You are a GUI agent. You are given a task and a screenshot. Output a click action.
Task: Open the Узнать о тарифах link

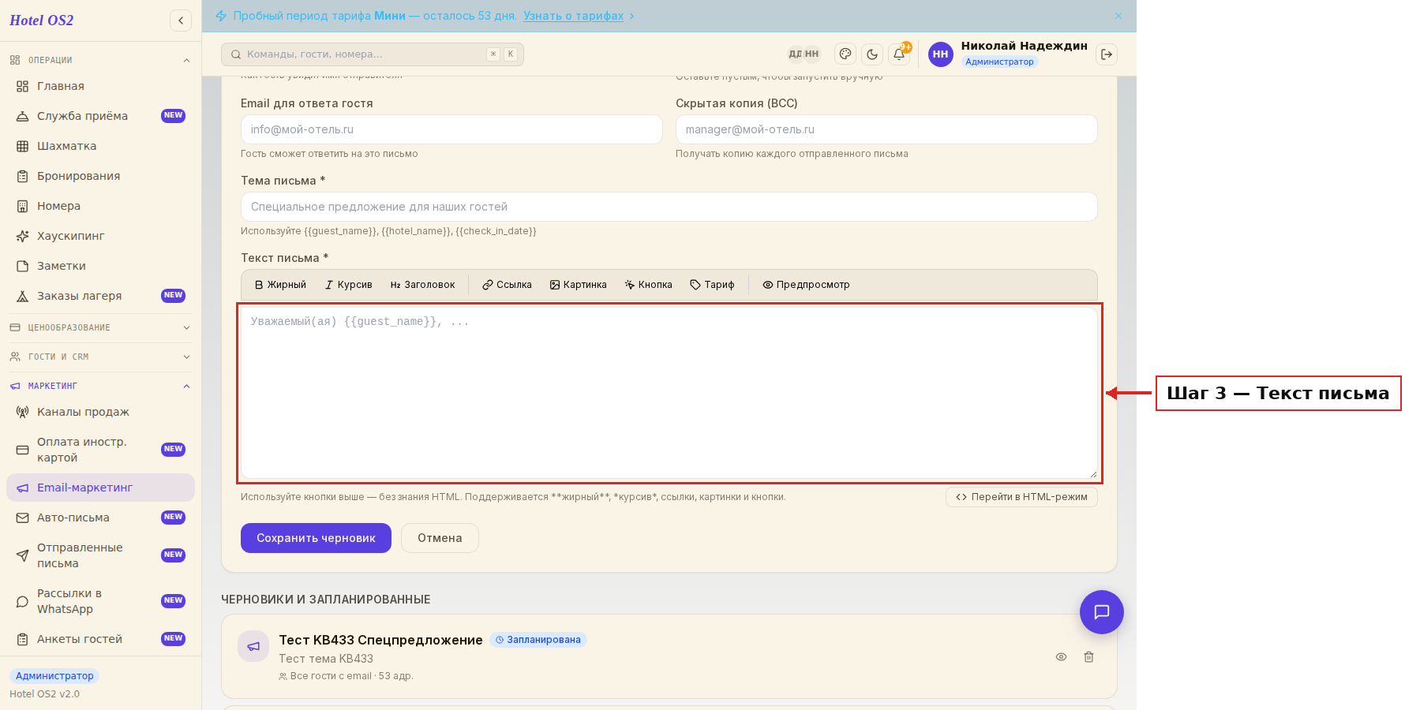tap(573, 16)
